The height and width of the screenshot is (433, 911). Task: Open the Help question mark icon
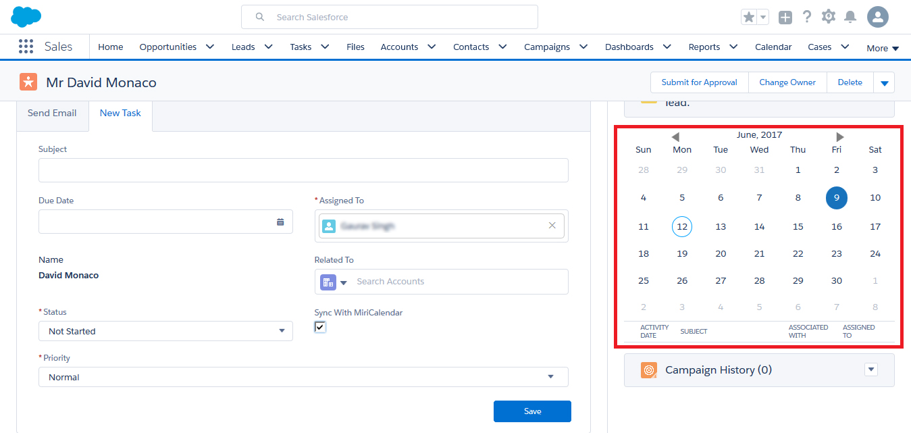pos(806,18)
